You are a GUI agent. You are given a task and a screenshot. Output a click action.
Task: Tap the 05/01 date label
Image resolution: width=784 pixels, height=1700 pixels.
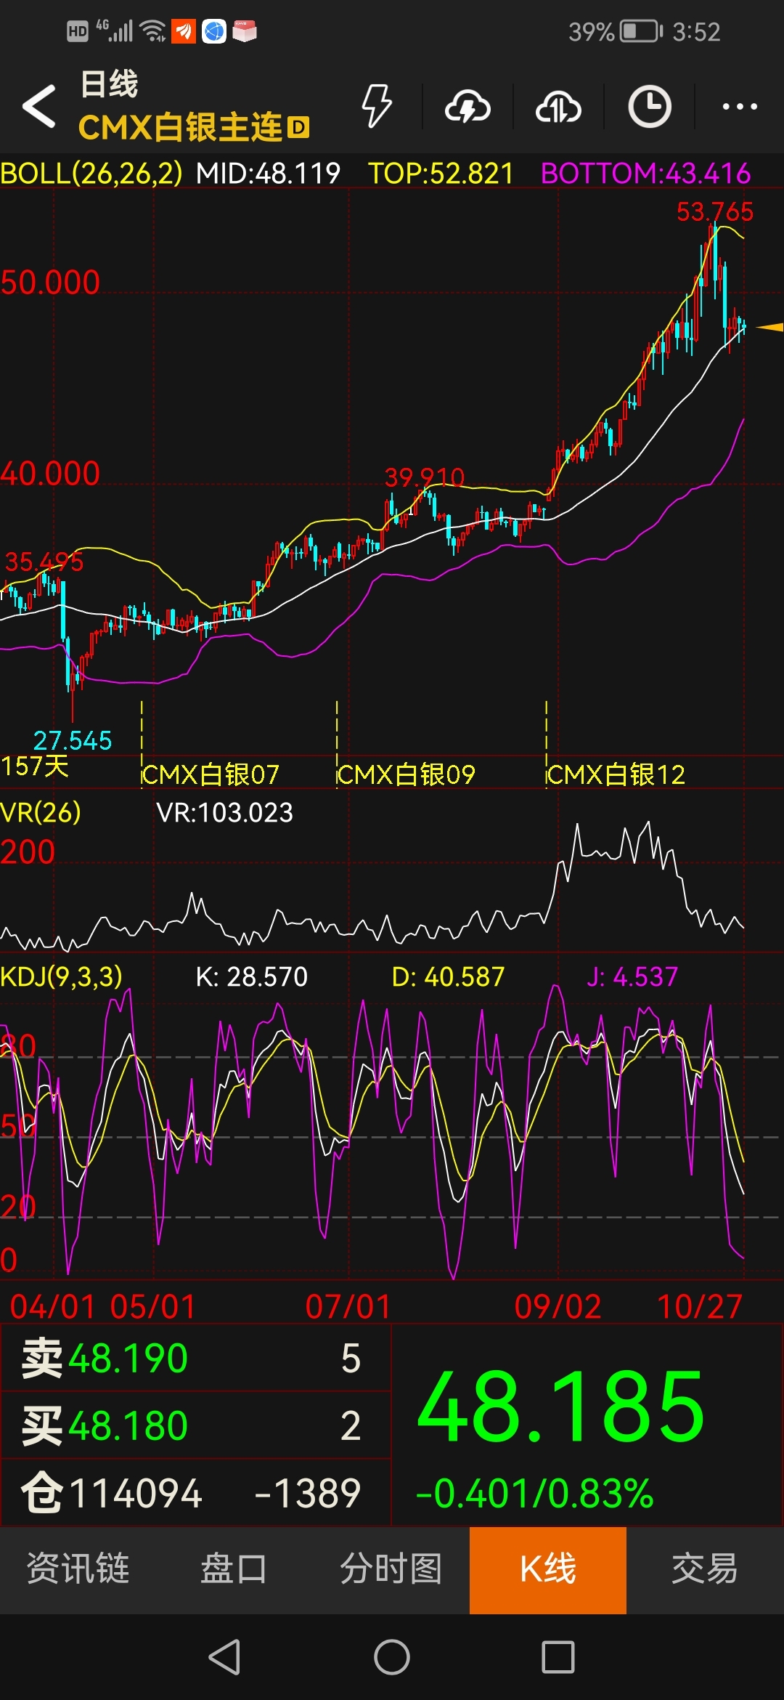pos(153,1307)
